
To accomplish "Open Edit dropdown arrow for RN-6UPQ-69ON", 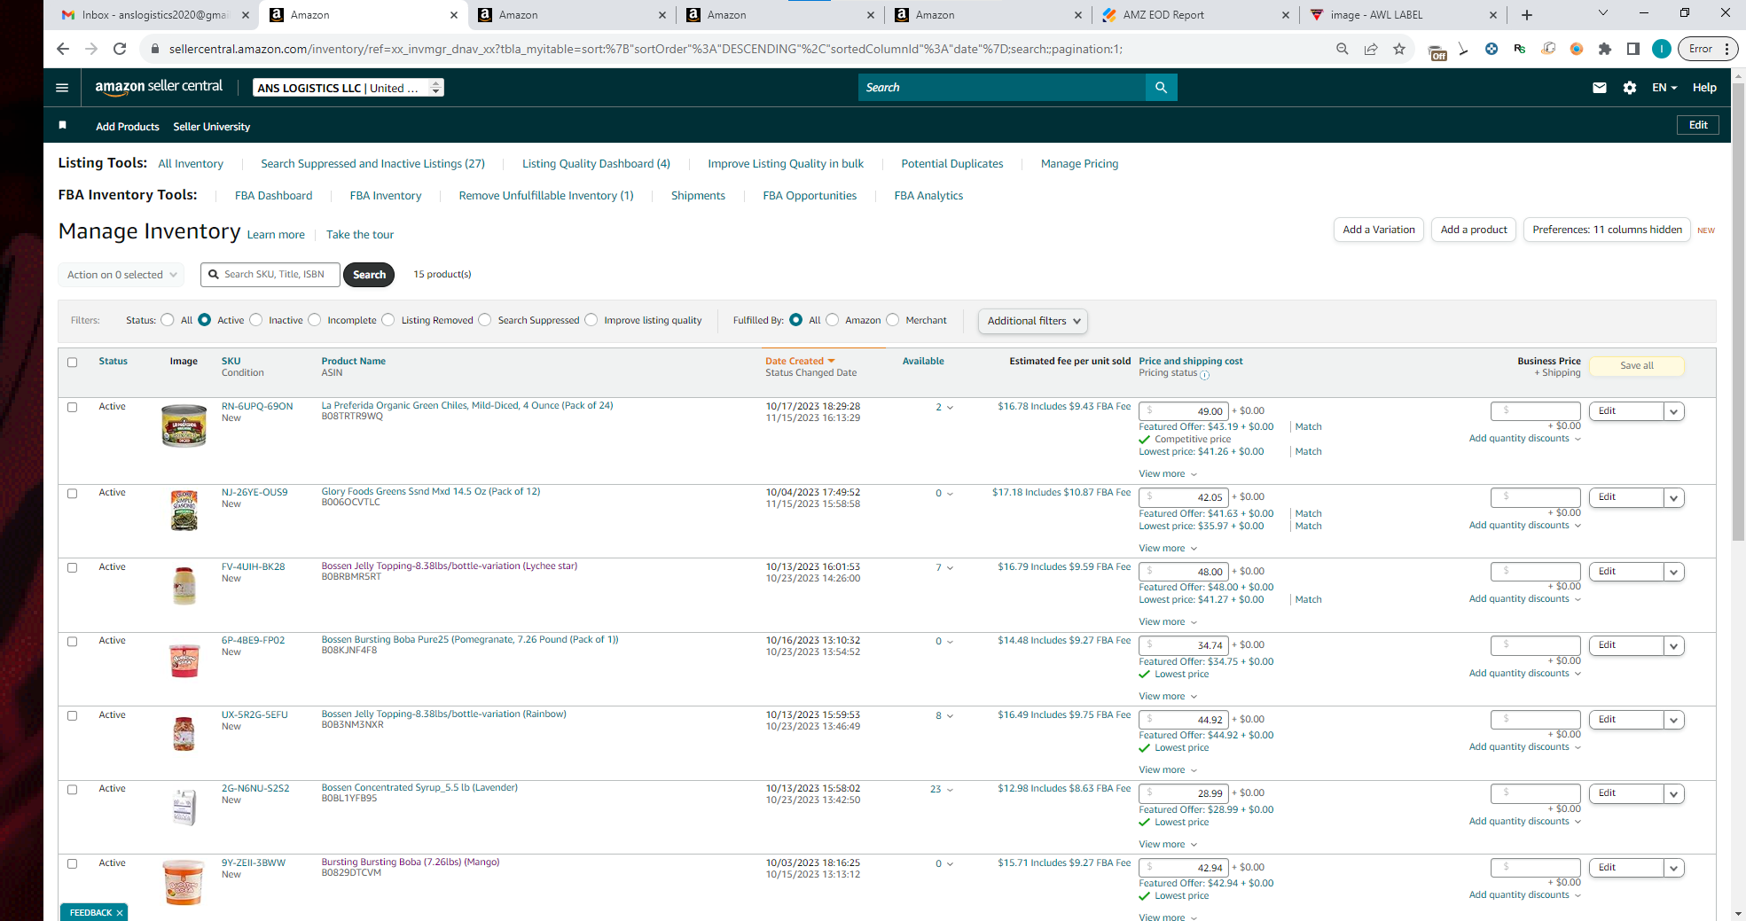I will 1673,411.
